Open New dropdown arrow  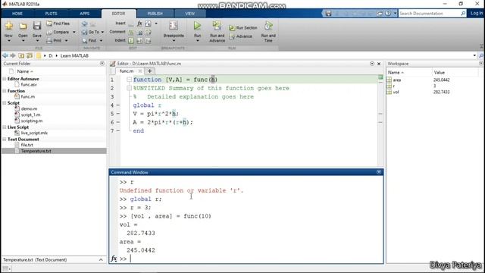coord(8,41)
